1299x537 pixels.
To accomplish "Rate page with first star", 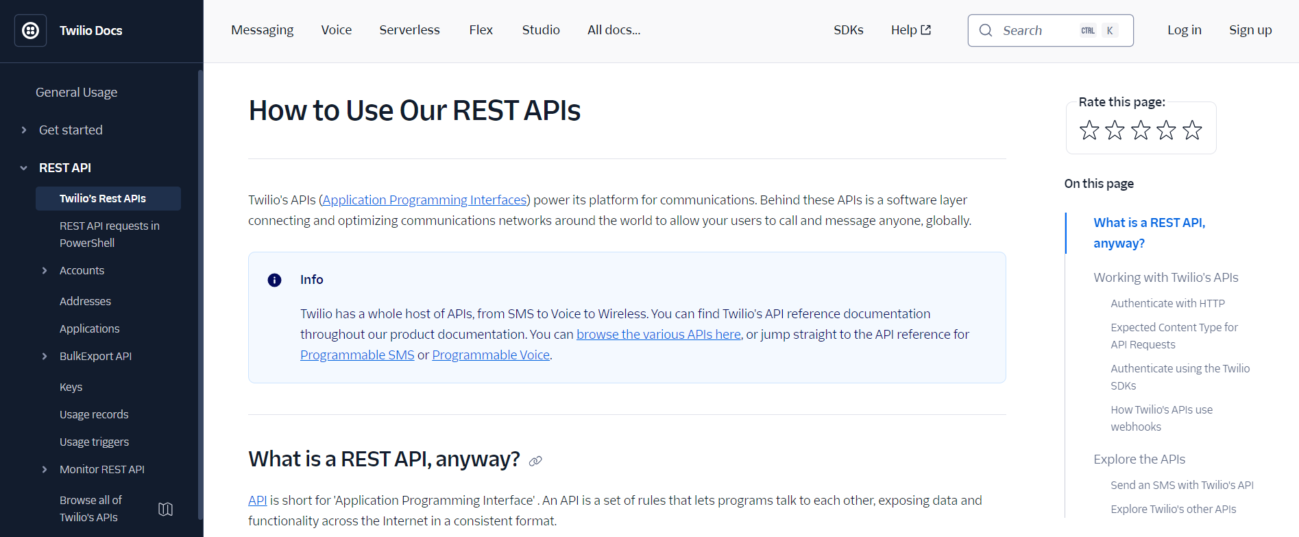I will [1089, 130].
